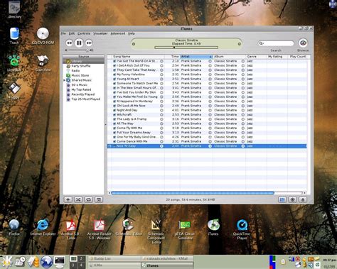Click arrow beside Frank Sinatra on Witchcraft row
337x269 pixels.
pyautogui.click(x=210, y=115)
